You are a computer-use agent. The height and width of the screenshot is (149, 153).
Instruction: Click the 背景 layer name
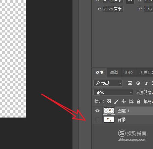[x=121, y=120]
